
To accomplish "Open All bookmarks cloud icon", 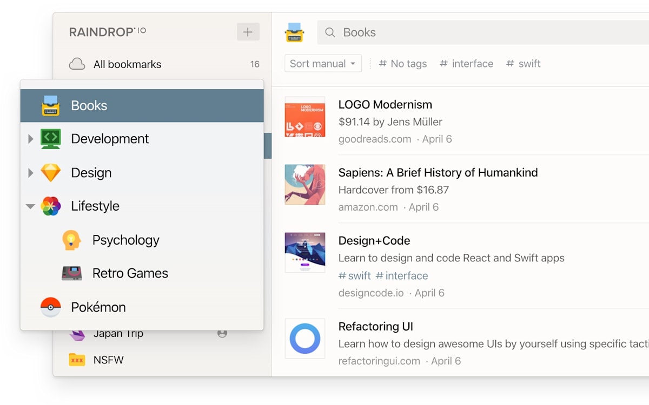I will [x=77, y=64].
